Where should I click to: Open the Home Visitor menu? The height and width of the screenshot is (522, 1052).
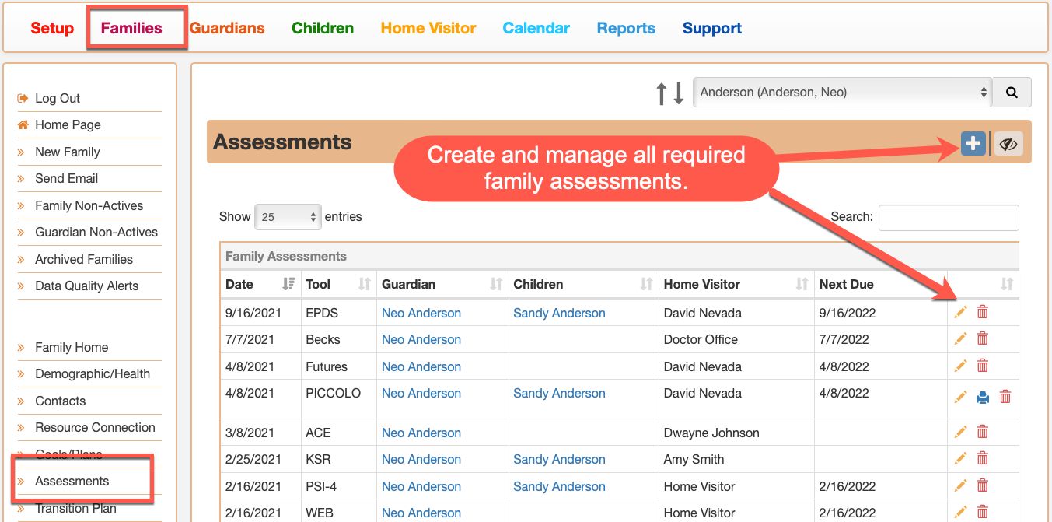(x=428, y=28)
